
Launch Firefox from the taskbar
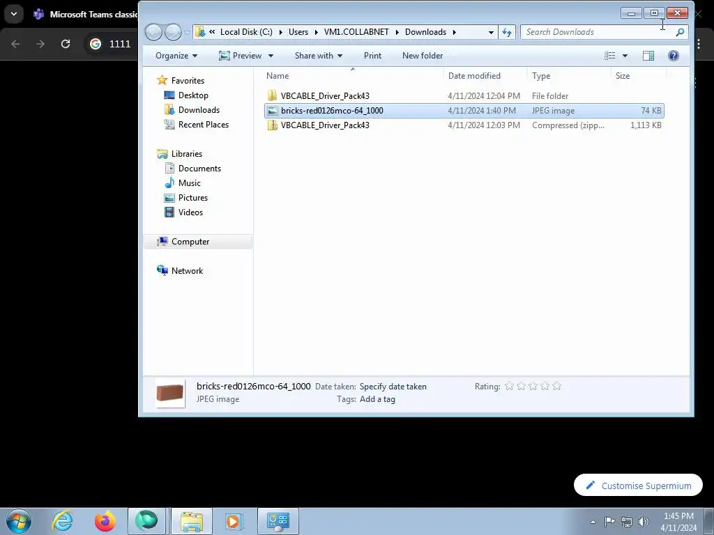(x=105, y=521)
